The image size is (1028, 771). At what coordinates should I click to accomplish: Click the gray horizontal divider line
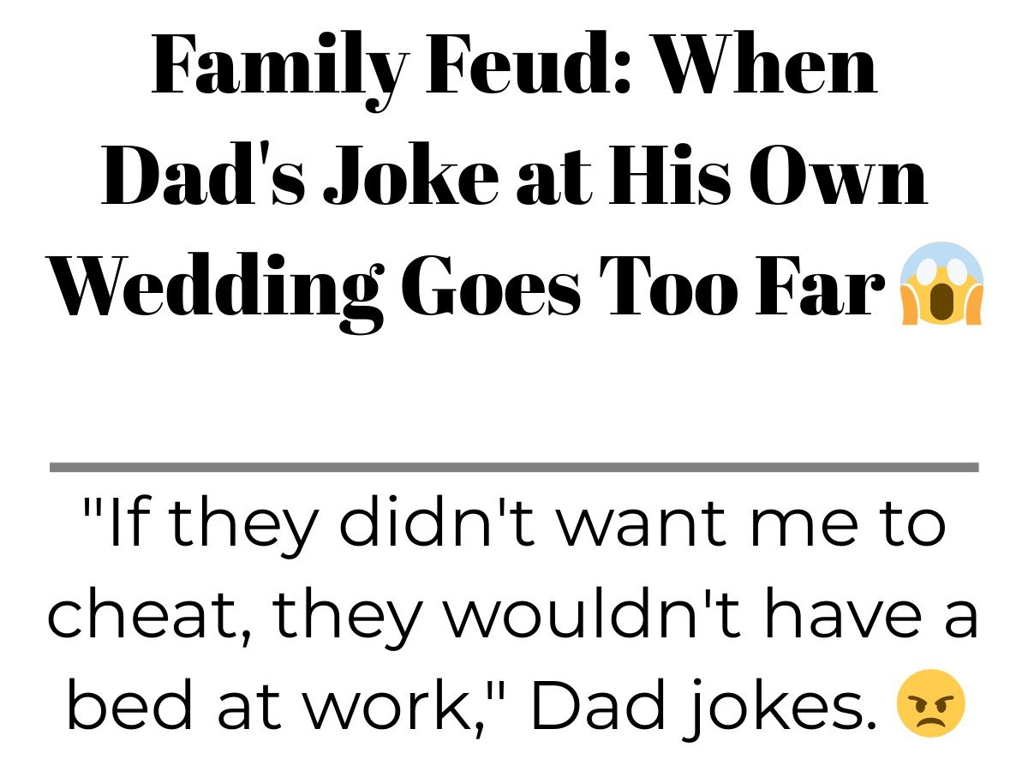tap(514, 468)
